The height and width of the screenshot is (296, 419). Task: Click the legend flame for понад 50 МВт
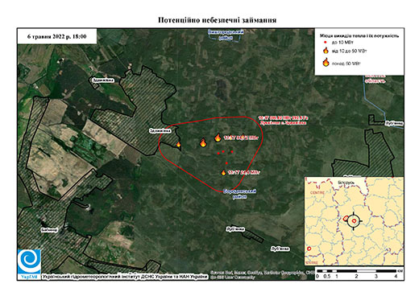pyautogui.click(x=326, y=62)
